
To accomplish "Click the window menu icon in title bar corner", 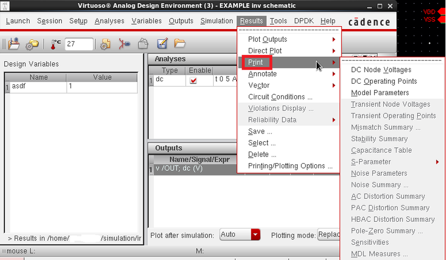I will [5, 5].
